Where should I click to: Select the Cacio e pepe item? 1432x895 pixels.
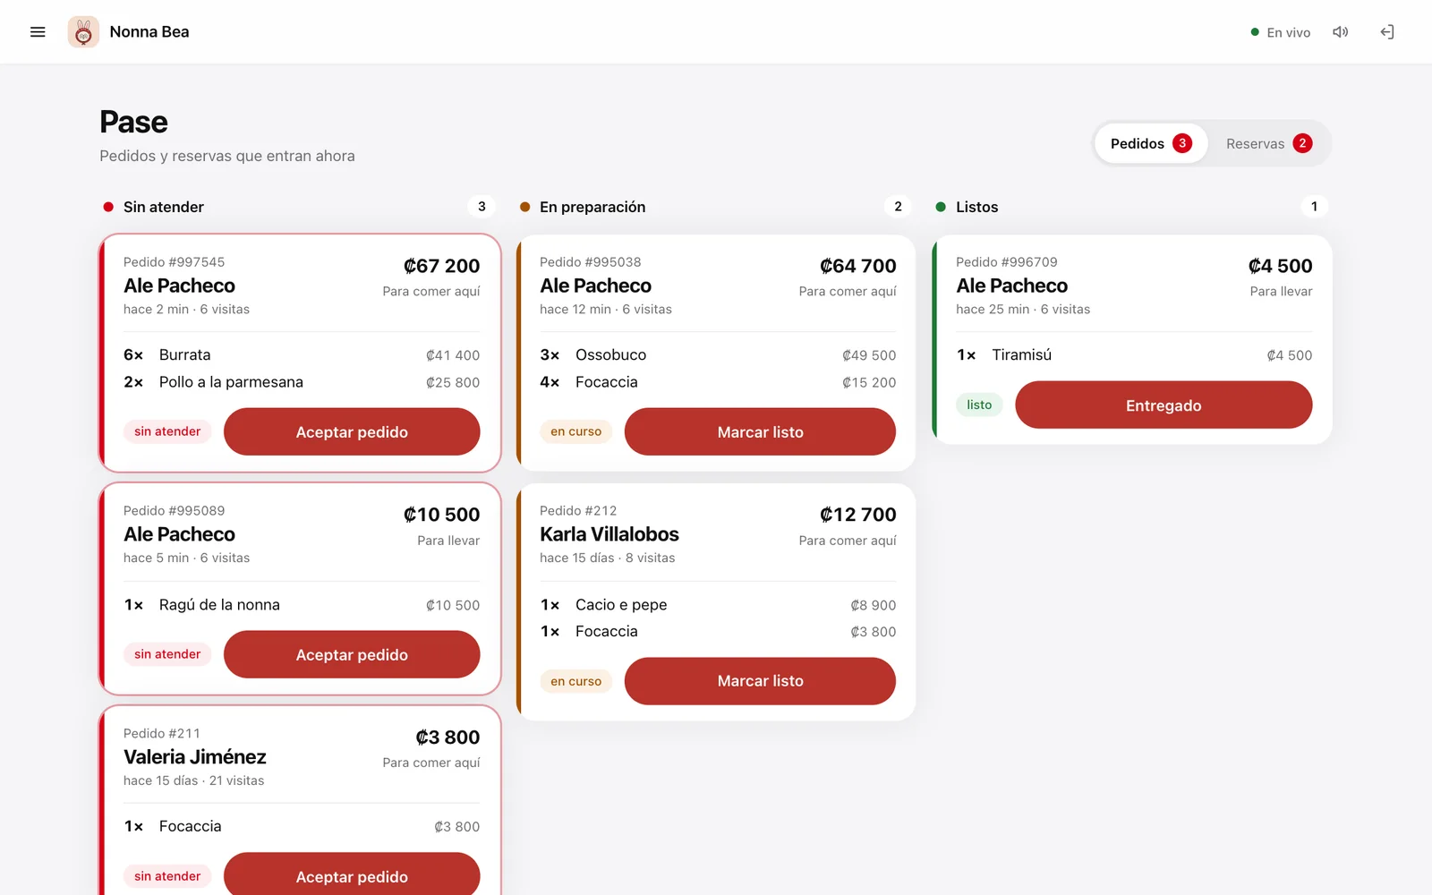click(x=718, y=605)
